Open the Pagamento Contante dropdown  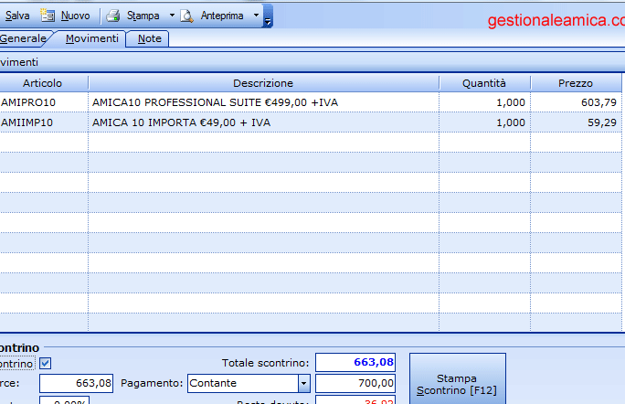click(x=304, y=383)
